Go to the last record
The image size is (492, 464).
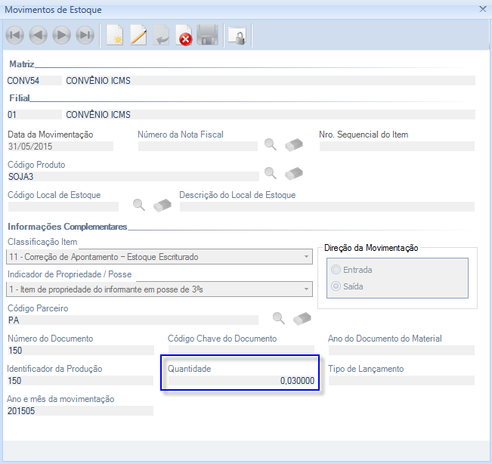click(85, 35)
